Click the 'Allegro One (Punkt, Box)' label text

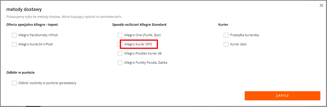(x=142, y=35)
